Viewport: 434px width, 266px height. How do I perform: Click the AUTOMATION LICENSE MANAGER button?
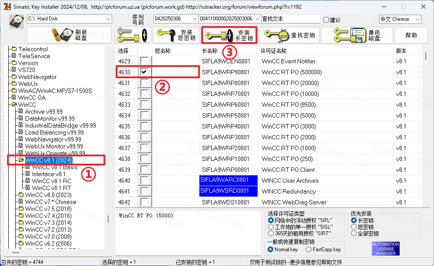click(x=385, y=249)
